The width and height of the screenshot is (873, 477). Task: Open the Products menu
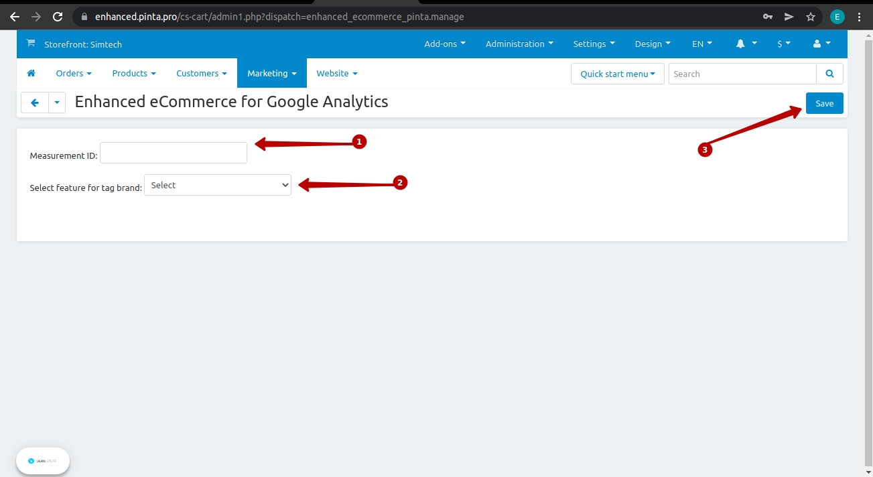pos(133,73)
